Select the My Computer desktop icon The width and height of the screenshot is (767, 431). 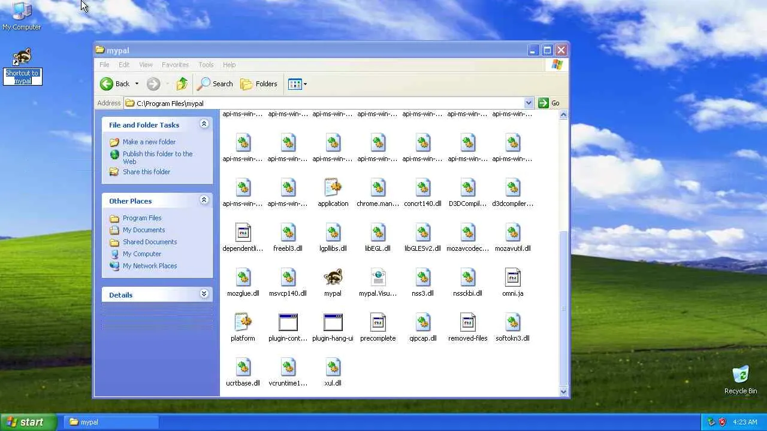(22, 16)
